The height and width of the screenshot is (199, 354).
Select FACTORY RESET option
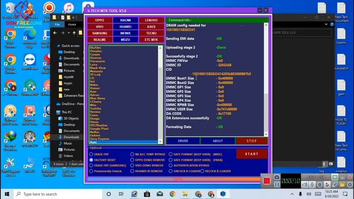point(102,160)
